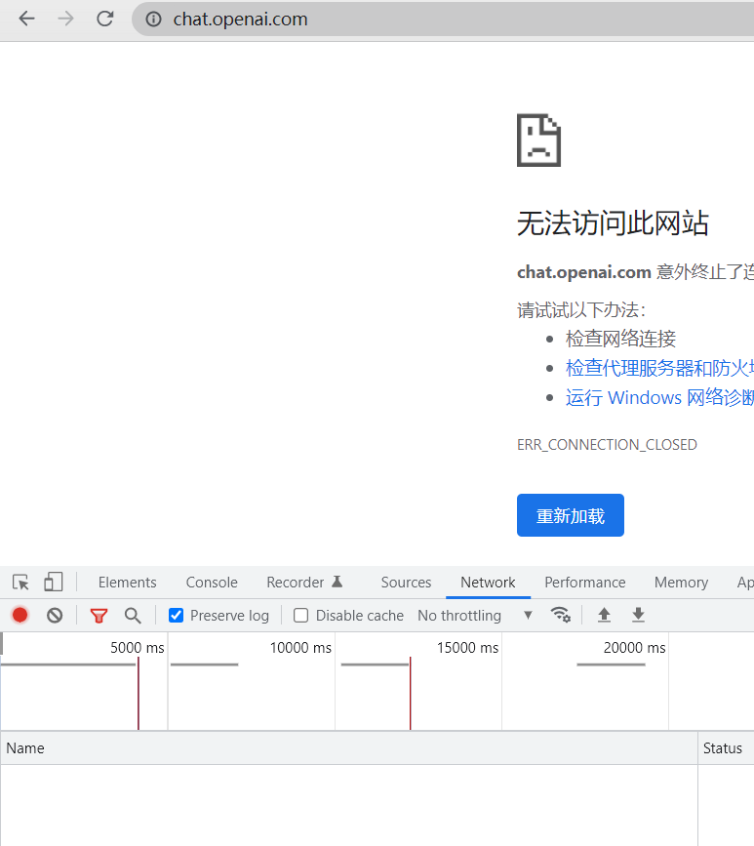754x846 pixels.
Task: Switch to the Console tab
Action: click(212, 583)
